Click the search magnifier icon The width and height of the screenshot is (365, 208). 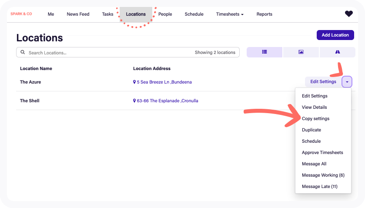click(23, 53)
